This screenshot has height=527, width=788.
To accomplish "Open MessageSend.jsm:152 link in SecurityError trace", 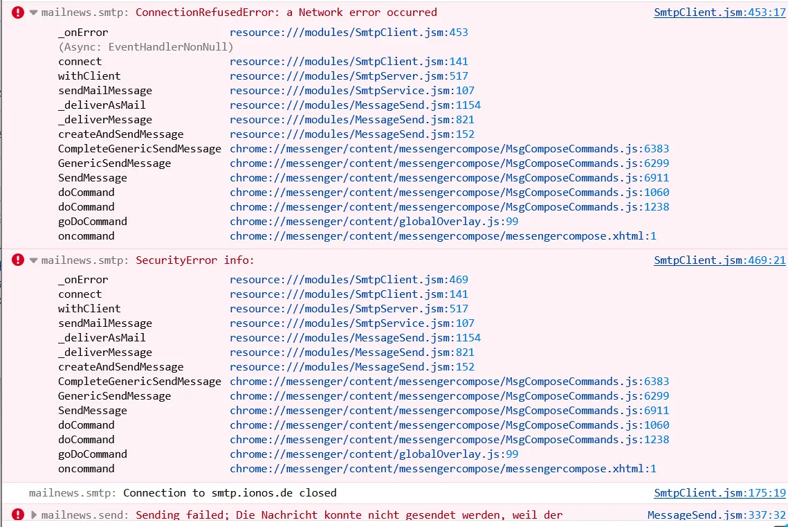I will click(351, 367).
